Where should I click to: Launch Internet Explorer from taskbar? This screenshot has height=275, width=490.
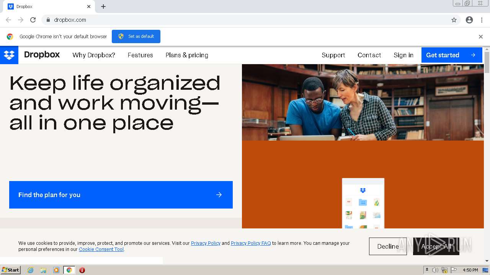(x=31, y=270)
